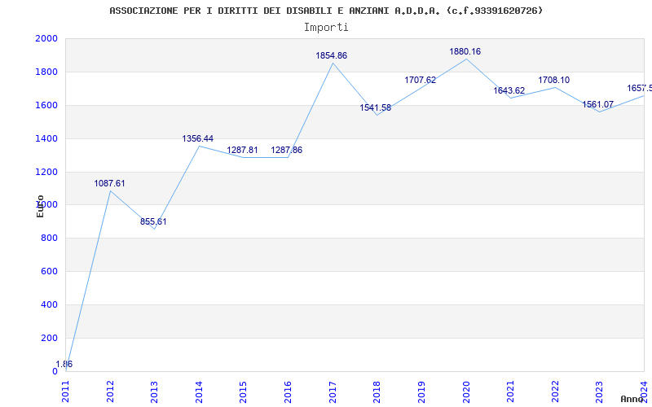Click the 200 y-axis tick label

click(x=50, y=338)
